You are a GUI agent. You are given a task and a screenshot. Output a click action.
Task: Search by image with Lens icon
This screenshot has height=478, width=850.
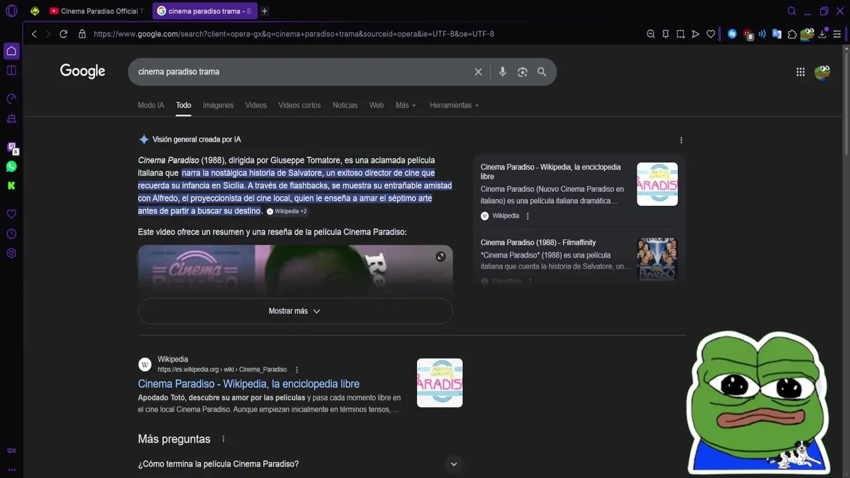point(523,72)
